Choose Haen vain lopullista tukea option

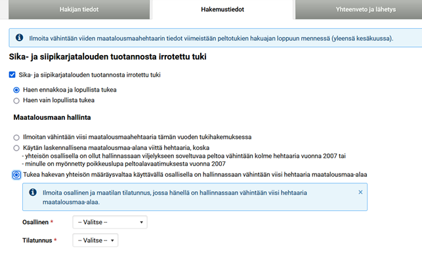pos(16,101)
